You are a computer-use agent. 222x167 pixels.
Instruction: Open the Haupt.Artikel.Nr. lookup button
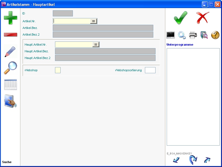coord(96,45)
